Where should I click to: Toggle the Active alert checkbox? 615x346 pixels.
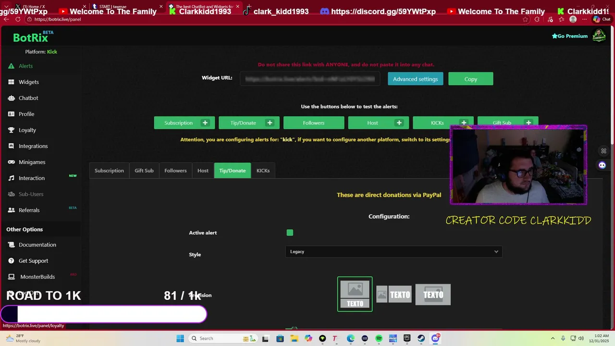290,233
